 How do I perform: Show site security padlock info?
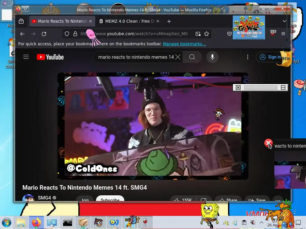[75, 34]
